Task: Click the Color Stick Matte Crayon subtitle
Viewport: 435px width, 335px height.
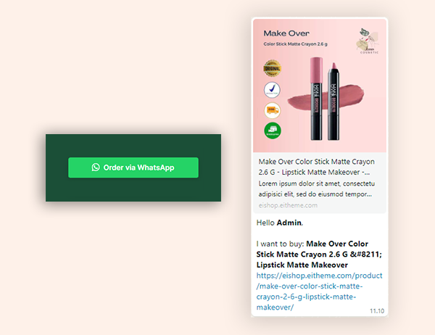Action: click(x=295, y=44)
